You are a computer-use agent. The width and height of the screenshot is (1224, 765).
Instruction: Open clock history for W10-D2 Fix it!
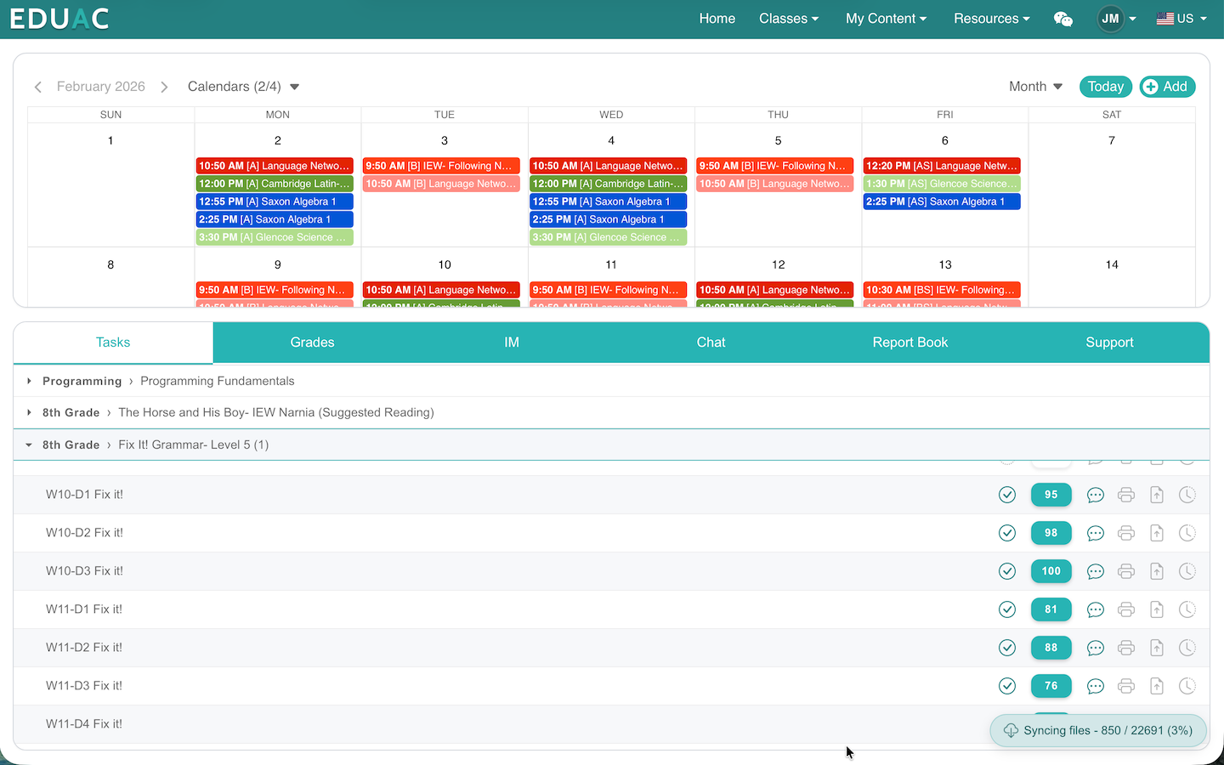click(x=1187, y=533)
